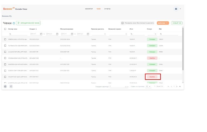Open calendar for Создан 'Дата от' field
The width and height of the screenshot is (207, 132).
point(41,34)
